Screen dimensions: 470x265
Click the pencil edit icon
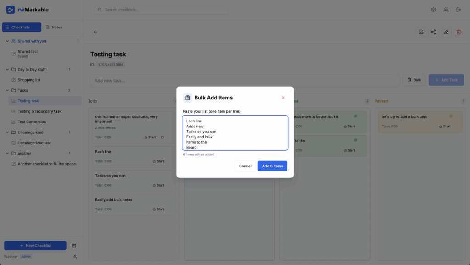click(x=446, y=32)
